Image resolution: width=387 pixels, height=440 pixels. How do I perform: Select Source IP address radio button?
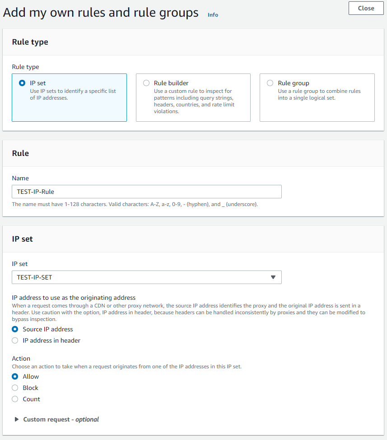(x=15, y=330)
